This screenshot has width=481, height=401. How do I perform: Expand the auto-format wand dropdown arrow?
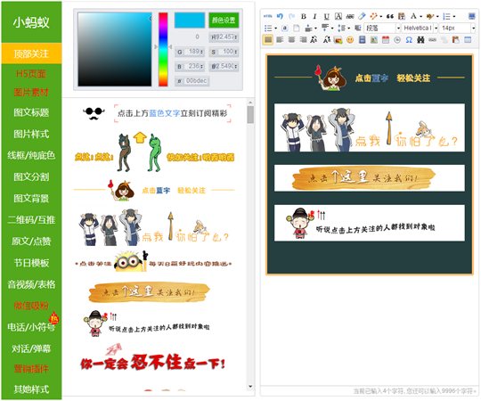[x=380, y=17]
